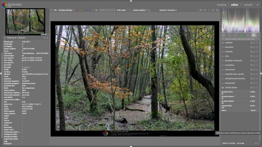The width and height of the screenshot is (262, 147).
Task: Open the preferences gear icon
Action: (x=217, y=10)
